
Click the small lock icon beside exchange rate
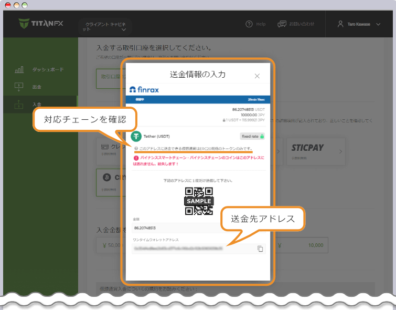[x=224, y=120]
